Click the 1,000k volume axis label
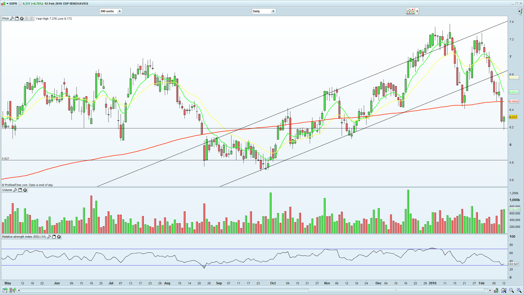Screen dimensions: 524x295 [x=515, y=200]
